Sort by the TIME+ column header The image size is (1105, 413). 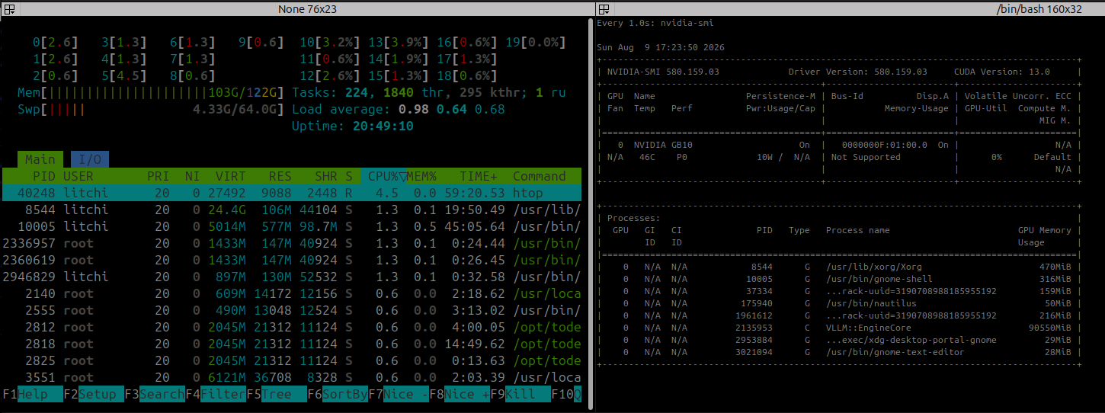click(479, 176)
